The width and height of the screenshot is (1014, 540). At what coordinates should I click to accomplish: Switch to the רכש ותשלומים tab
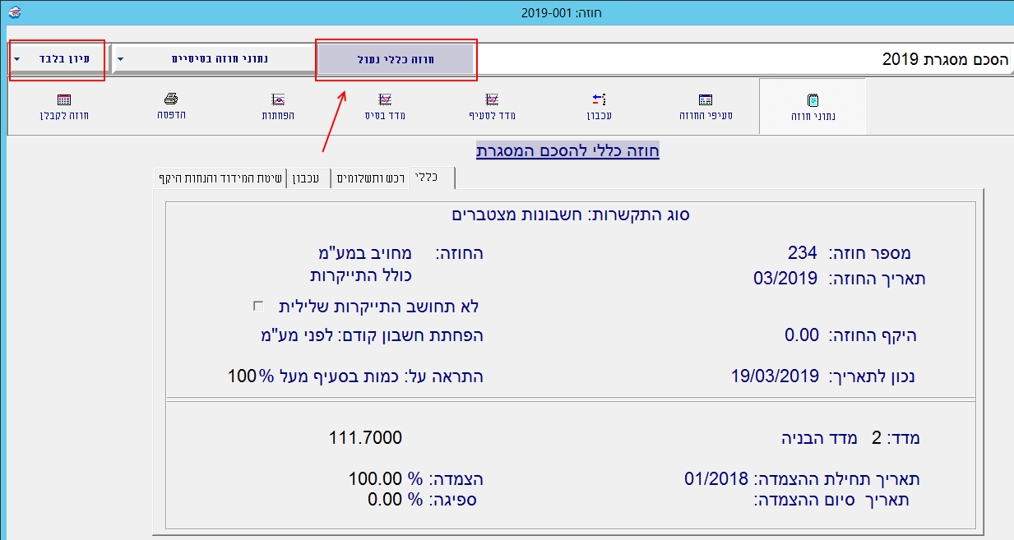[371, 178]
